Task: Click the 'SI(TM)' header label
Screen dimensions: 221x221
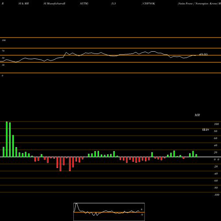Action: point(84,4)
